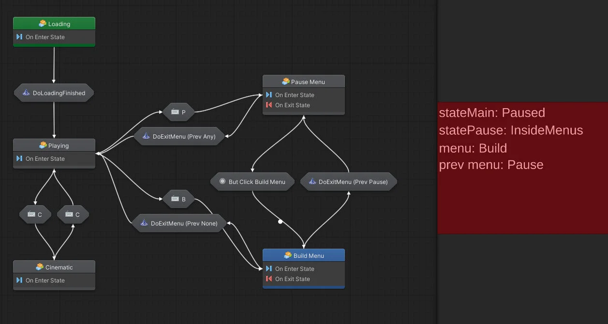The image size is (608, 324).
Task: Click the state icon on Playing header
Action: 43,144
